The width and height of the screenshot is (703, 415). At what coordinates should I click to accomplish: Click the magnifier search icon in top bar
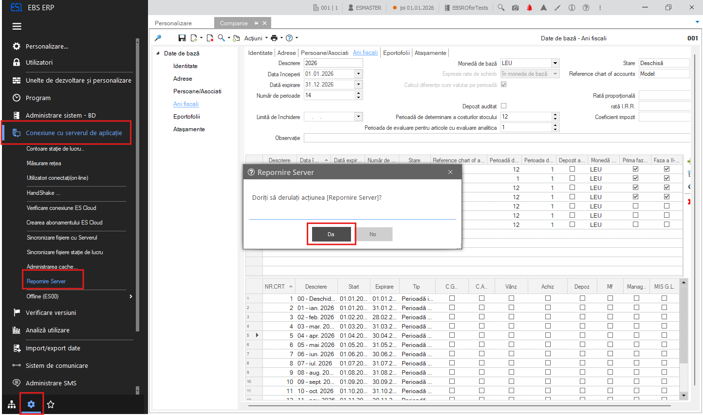(501, 8)
